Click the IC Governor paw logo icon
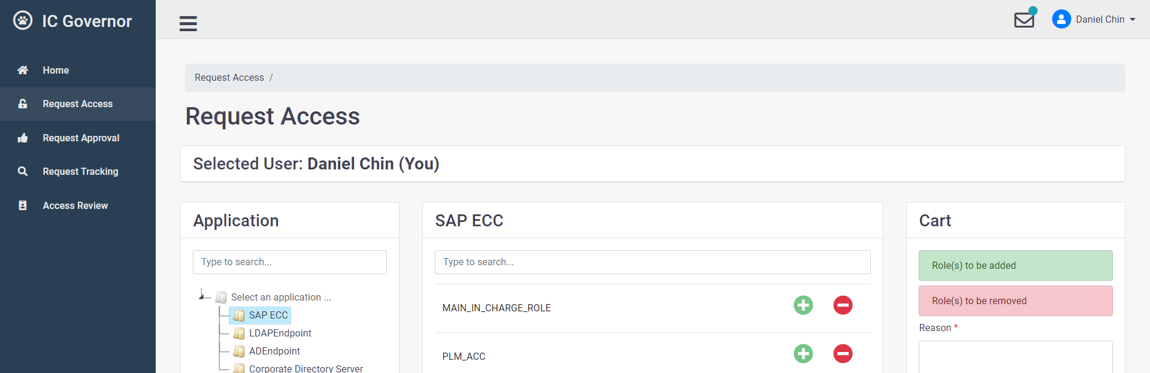 23,20
